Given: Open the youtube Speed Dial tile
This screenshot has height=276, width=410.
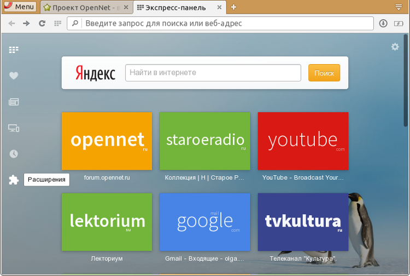Looking at the screenshot, I should [x=303, y=141].
